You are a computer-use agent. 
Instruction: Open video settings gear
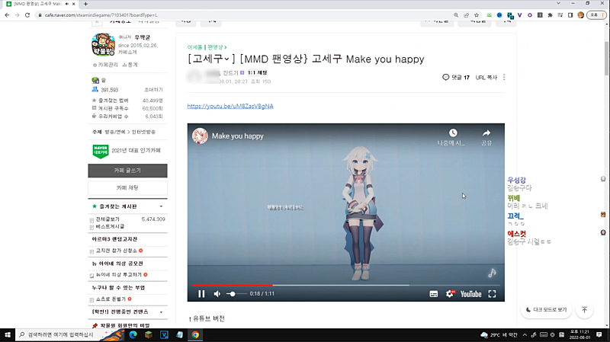(450, 294)
